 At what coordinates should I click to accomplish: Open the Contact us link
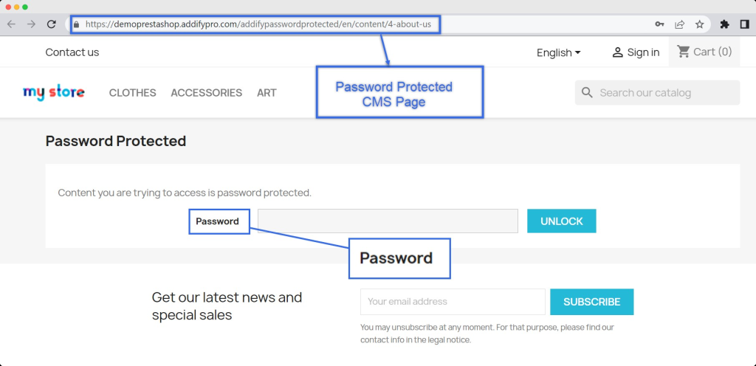click(72, 52)
